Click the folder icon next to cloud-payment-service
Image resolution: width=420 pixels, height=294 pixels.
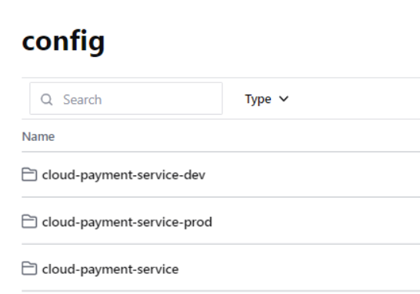coord(29,269)
